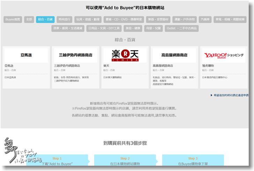This screenshot has height=171, width=254.
Task: Click the 日本亞馬遜 description text
Action: click(10, 77)
